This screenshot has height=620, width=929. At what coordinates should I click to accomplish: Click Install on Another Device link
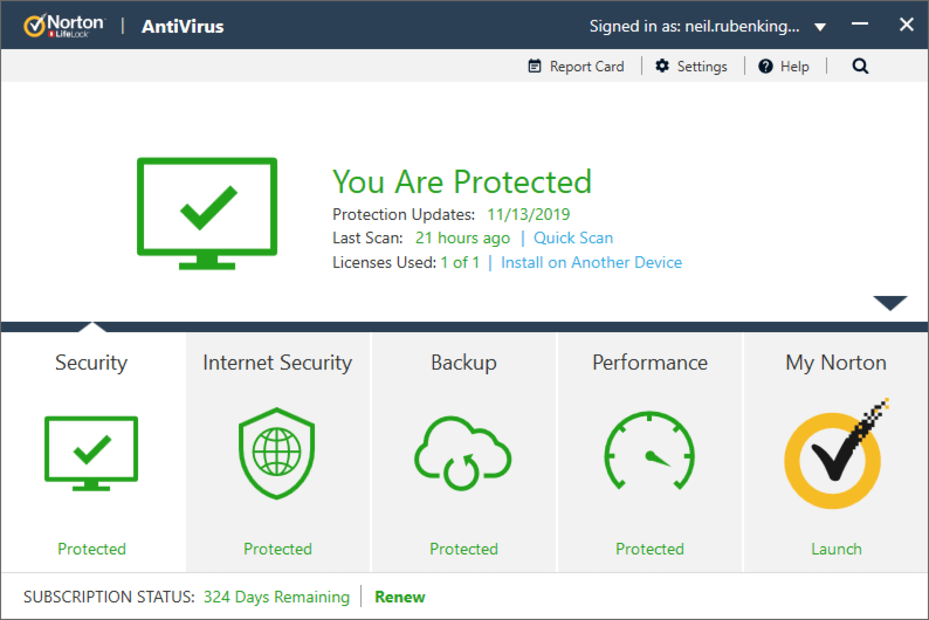[x=591, y=263]
